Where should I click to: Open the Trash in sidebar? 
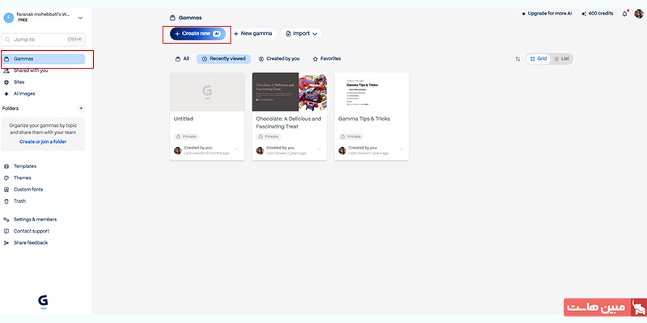20,200
